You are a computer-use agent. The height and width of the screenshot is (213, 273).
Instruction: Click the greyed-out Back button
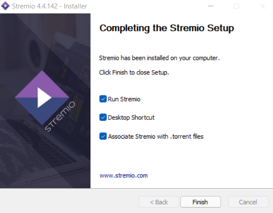point(159,202)
